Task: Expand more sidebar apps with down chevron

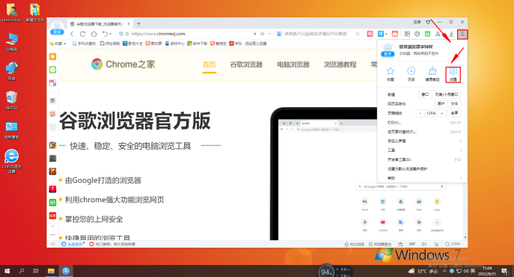Action: (52, 226)
